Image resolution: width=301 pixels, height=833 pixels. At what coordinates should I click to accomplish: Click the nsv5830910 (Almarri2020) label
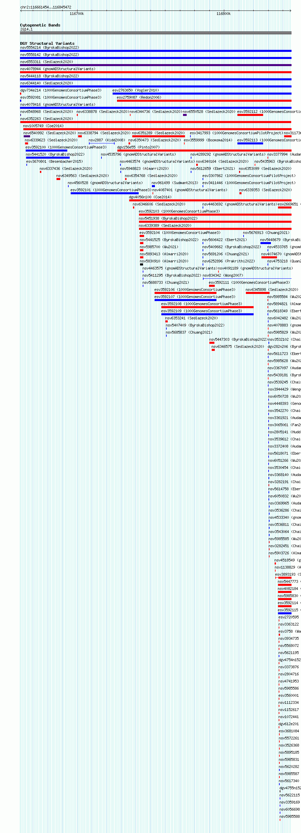point(164,261)
